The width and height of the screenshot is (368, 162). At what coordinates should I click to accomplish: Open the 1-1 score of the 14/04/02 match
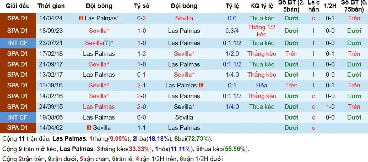pyautogui.click(x=142, y=128)
